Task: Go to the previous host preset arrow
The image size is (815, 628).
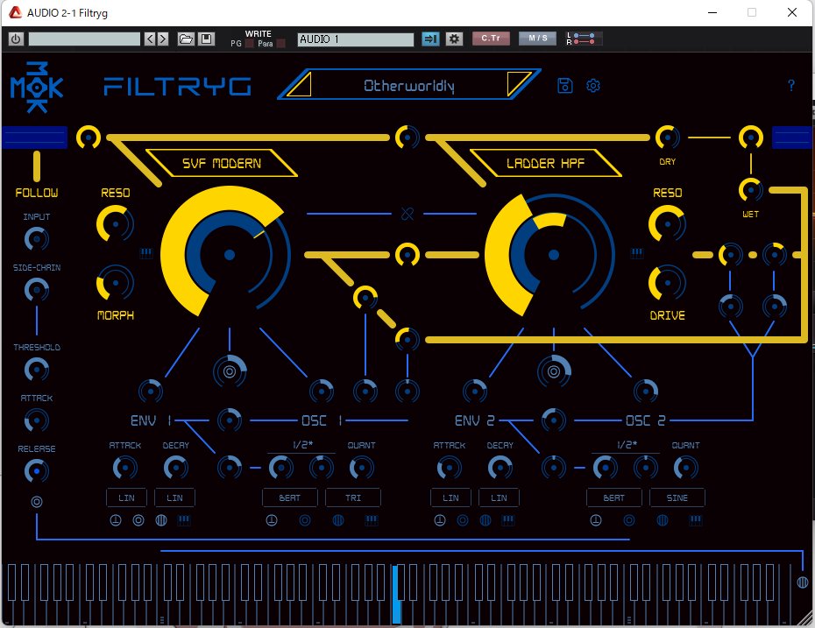Action: pos(150,39)
